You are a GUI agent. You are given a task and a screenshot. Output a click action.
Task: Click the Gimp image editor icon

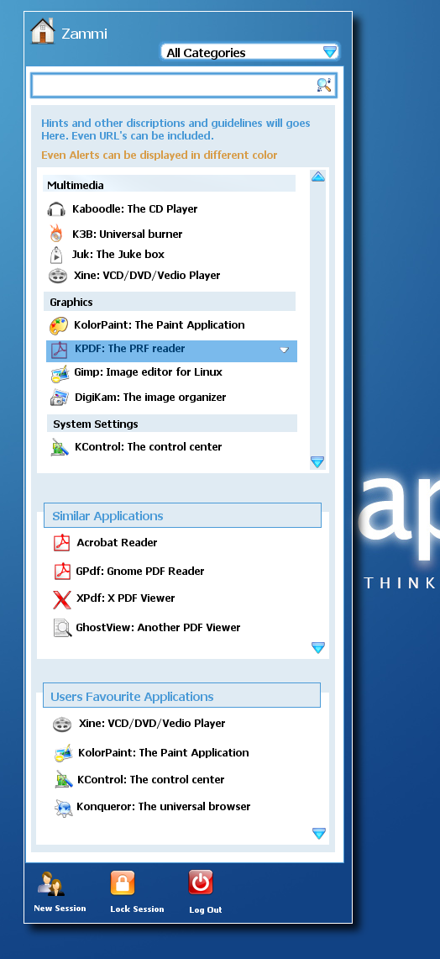[60, 373]
